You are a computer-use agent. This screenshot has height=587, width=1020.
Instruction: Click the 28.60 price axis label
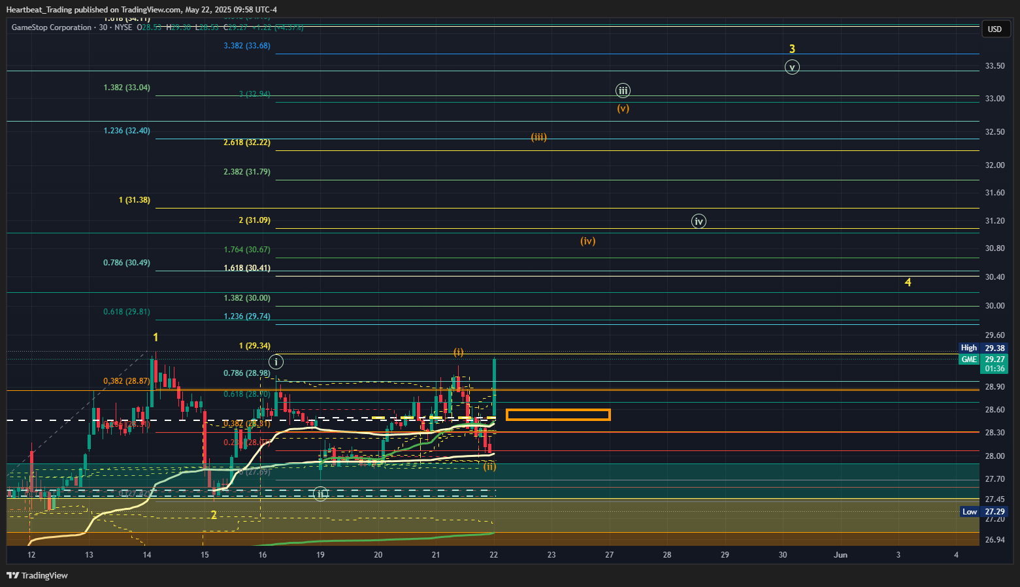(995, 410)
